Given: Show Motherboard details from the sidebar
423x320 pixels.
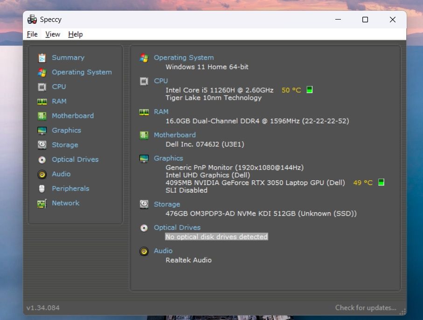Looking at the screenshot, I should pyautogui.click(x=73, y=116).
